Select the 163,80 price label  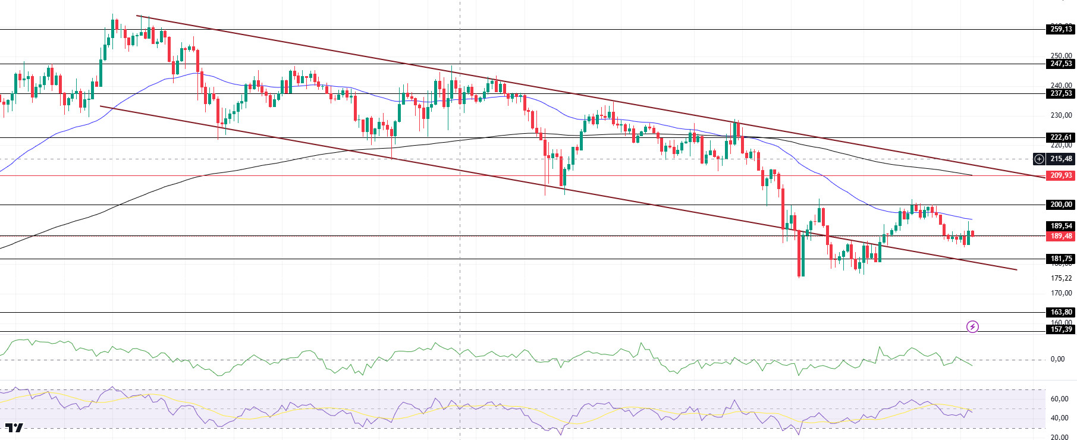[x=1061, y=312]
